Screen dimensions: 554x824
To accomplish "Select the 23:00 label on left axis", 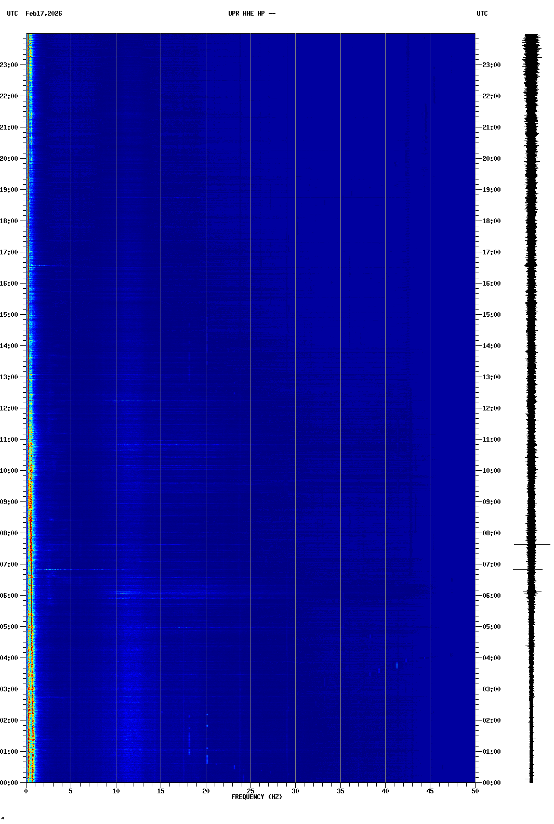I will tap(9, 65).
